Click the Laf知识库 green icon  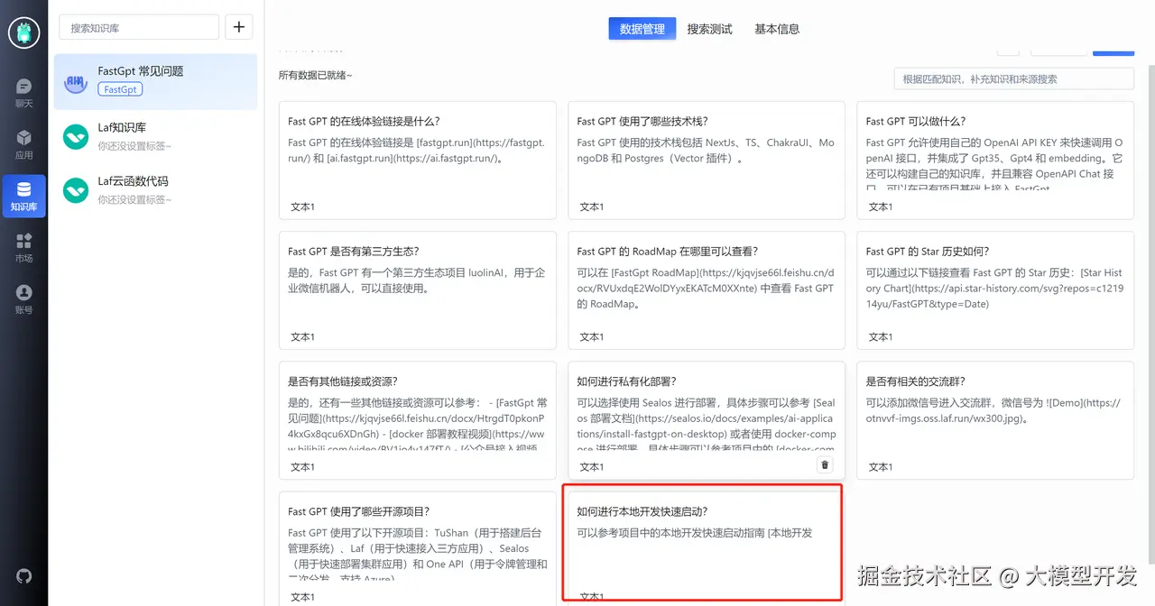coord(76,136)
